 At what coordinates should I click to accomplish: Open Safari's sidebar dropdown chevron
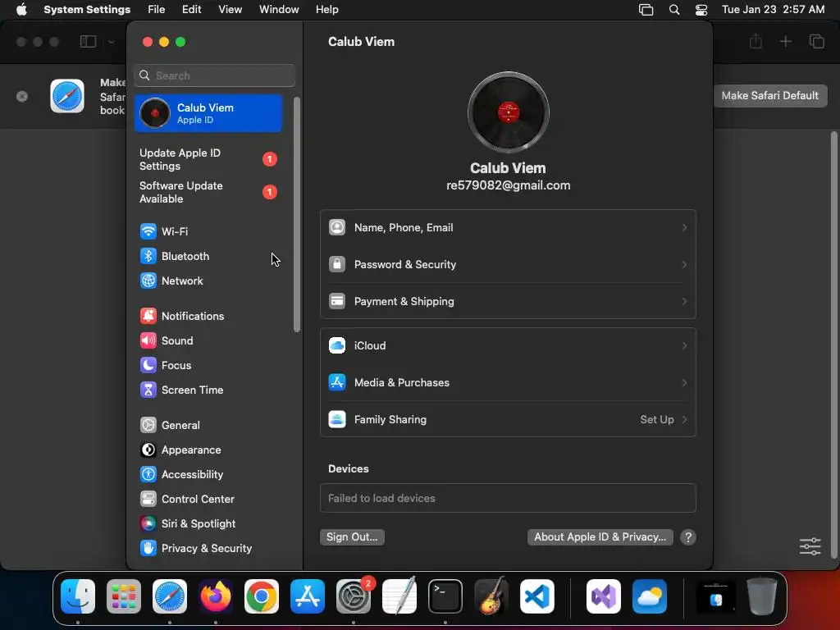pos(111,42)
